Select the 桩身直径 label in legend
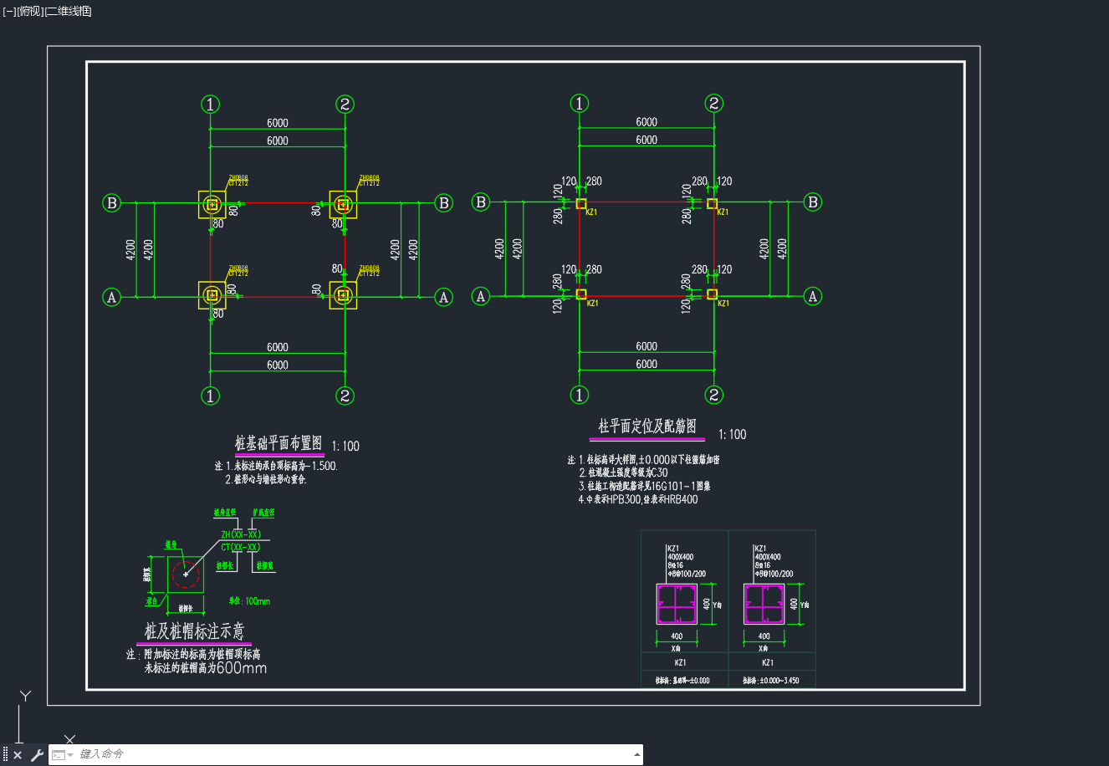This screenshot has width=1109, height=766. tap(225, 512)
